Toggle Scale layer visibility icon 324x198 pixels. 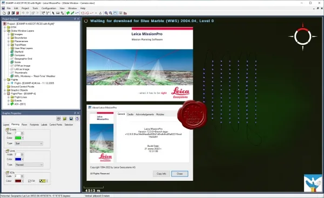tap(12, 62)
